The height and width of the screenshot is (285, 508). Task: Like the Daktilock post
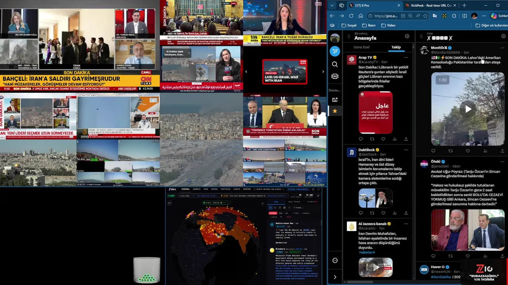point(383,213)
